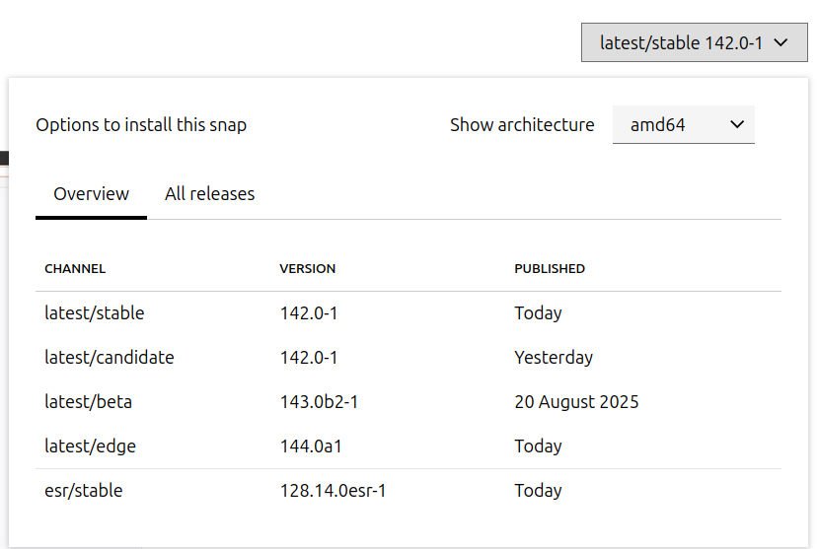This screenshot has width=818, height=549.
Task: Click version 144.0a1 entry
Action: tap(311, 446)
